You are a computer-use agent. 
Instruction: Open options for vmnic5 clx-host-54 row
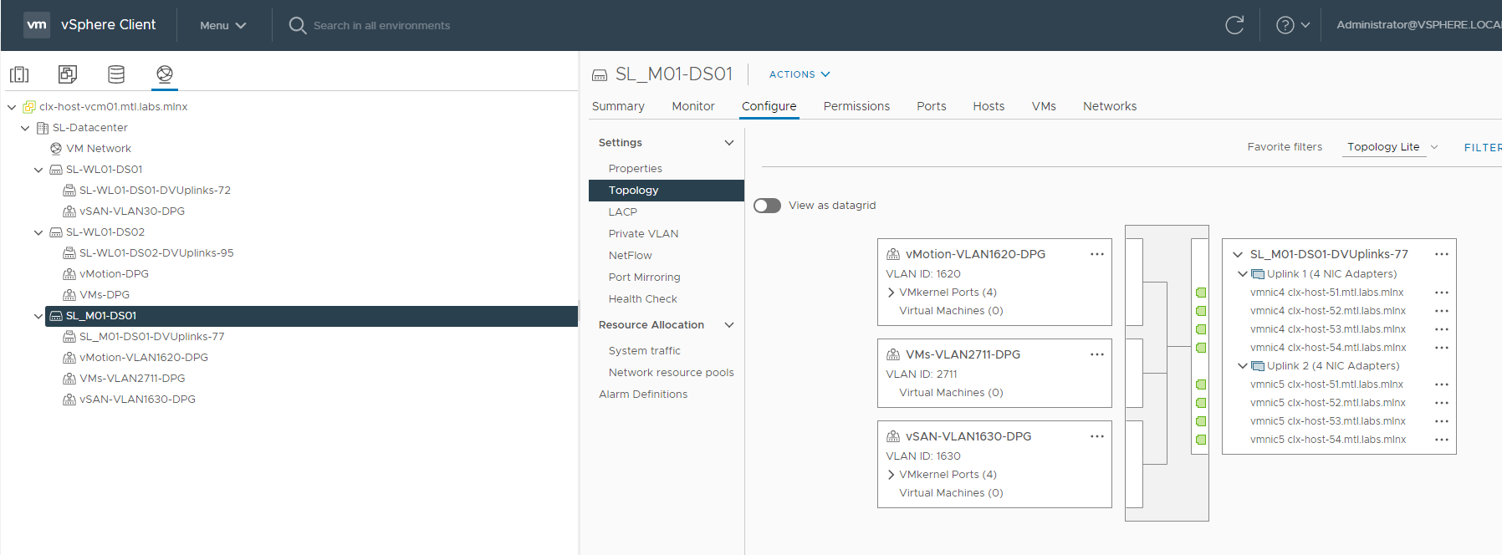(x=1442, y=440)
